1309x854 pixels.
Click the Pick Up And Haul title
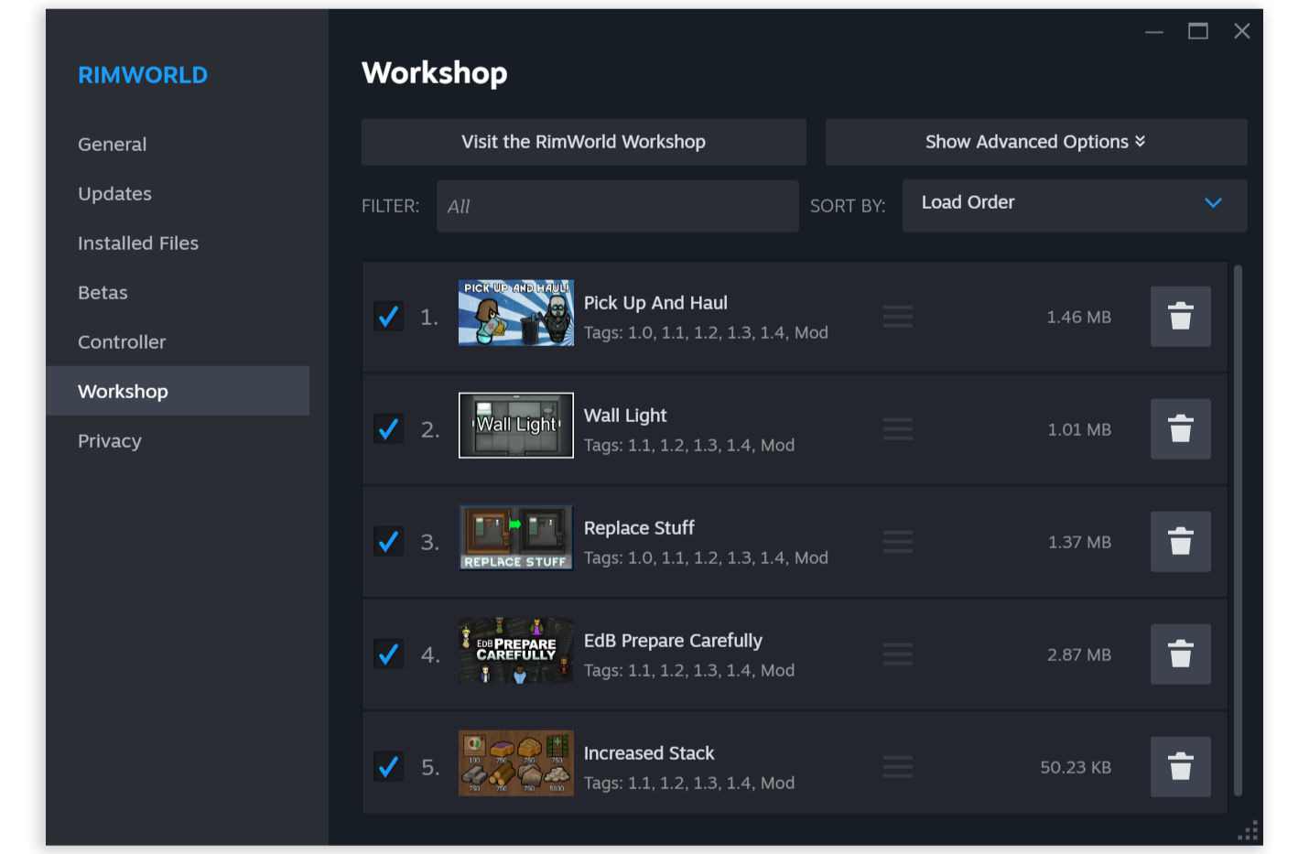point(655,303)
